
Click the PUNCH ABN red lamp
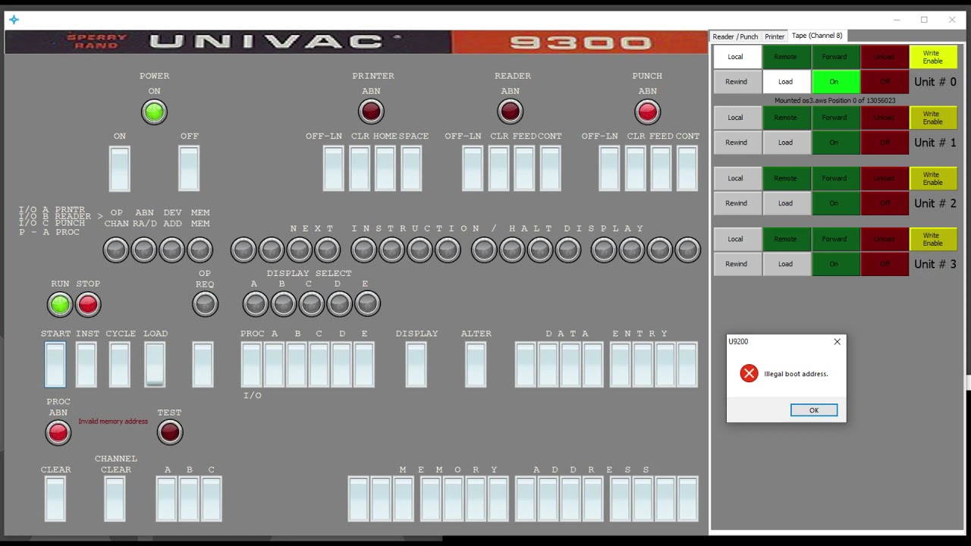pos(647,112)
